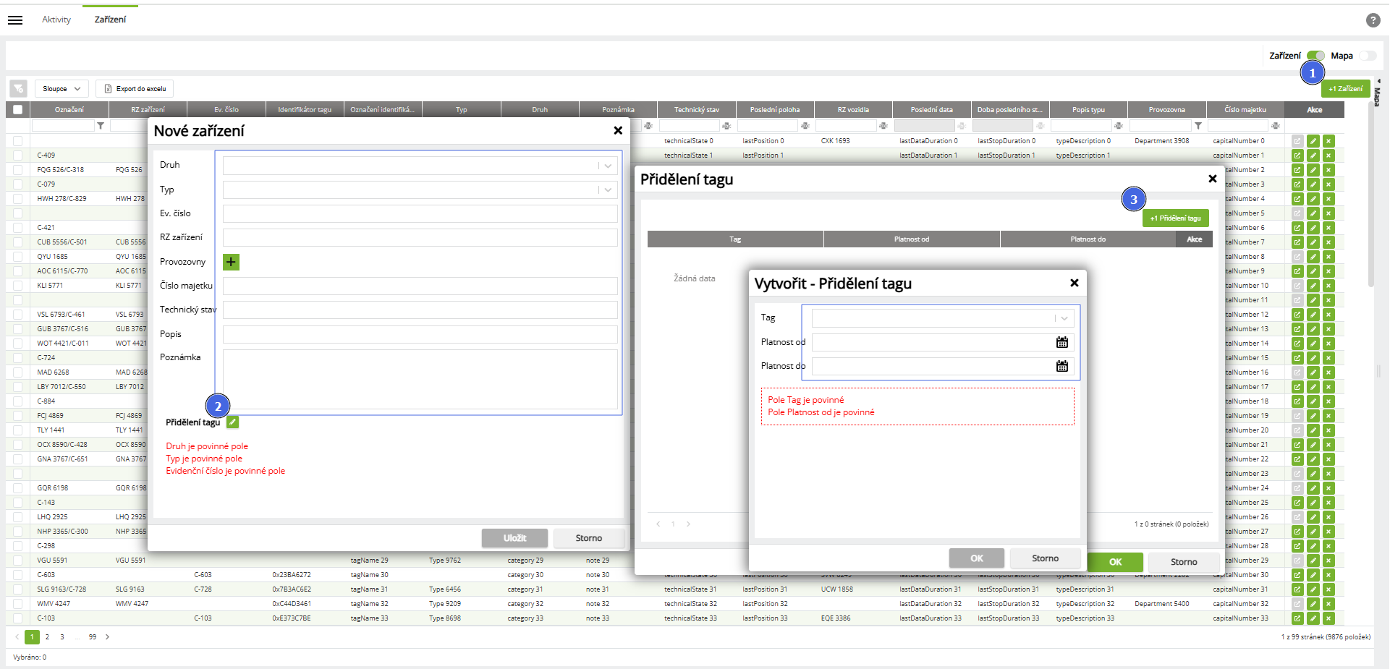Check the checkbox for row KLI 5771
The image size is (1390, 669).
(17, 286)
